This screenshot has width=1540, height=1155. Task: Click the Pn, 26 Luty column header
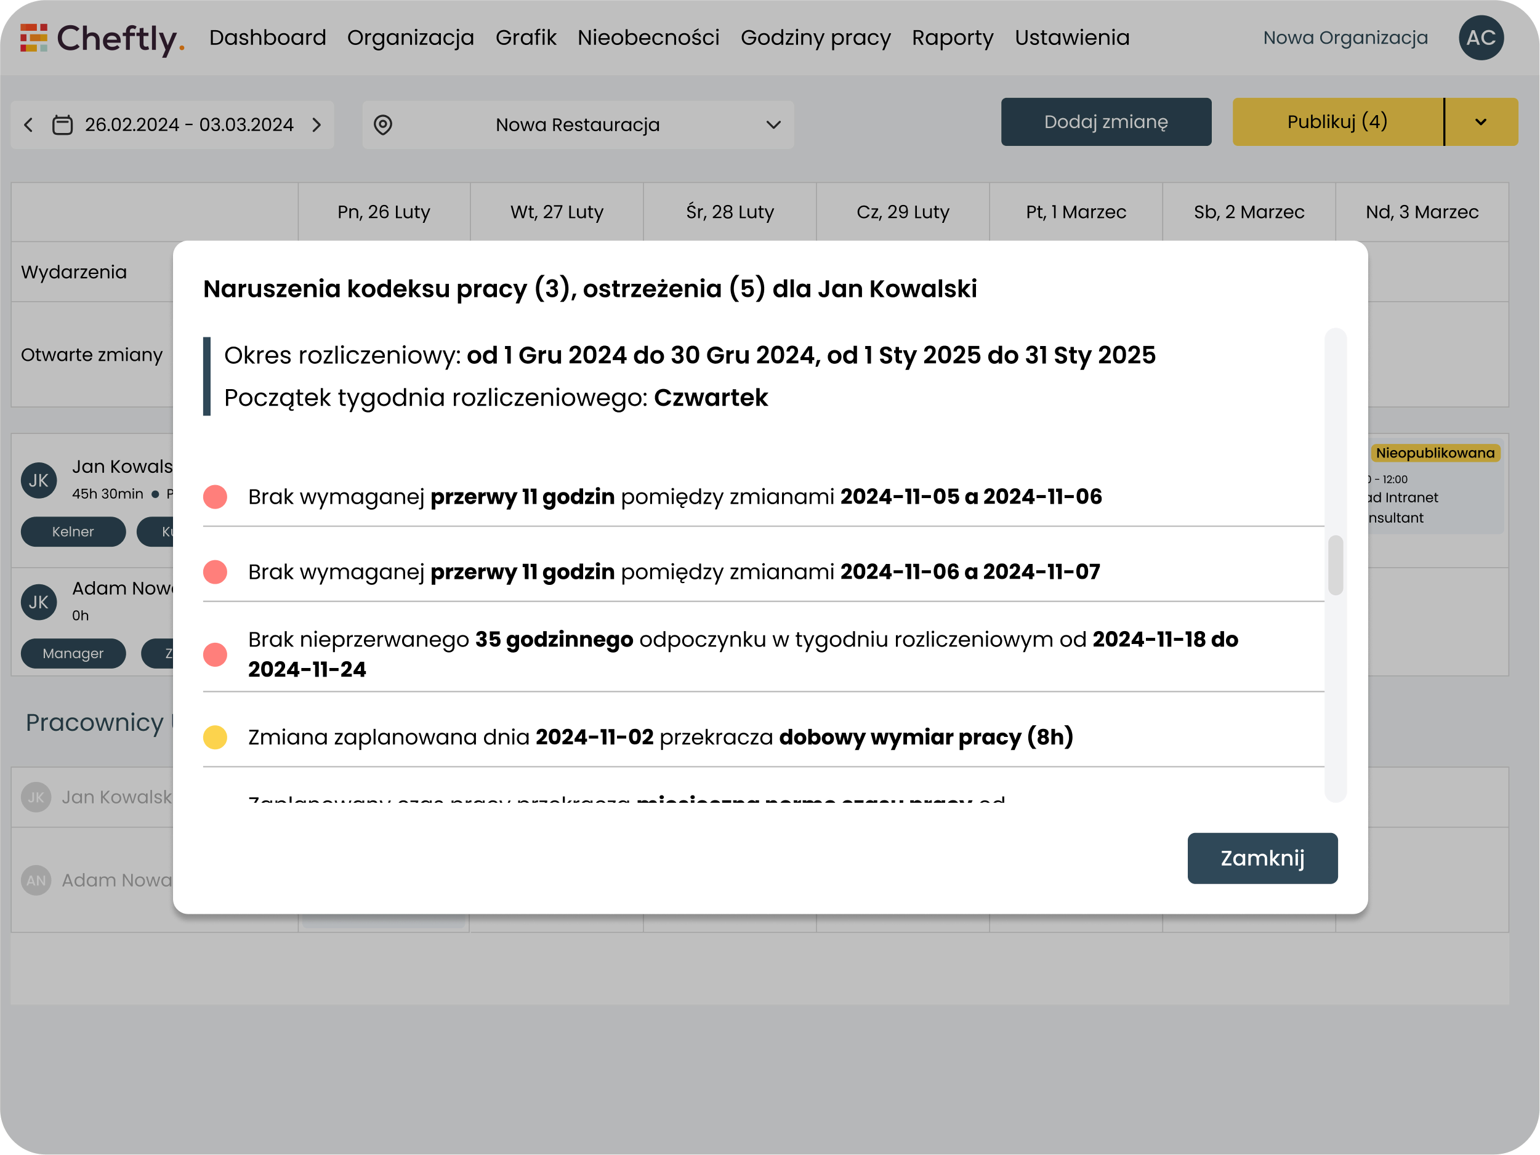tap(384, 212)
